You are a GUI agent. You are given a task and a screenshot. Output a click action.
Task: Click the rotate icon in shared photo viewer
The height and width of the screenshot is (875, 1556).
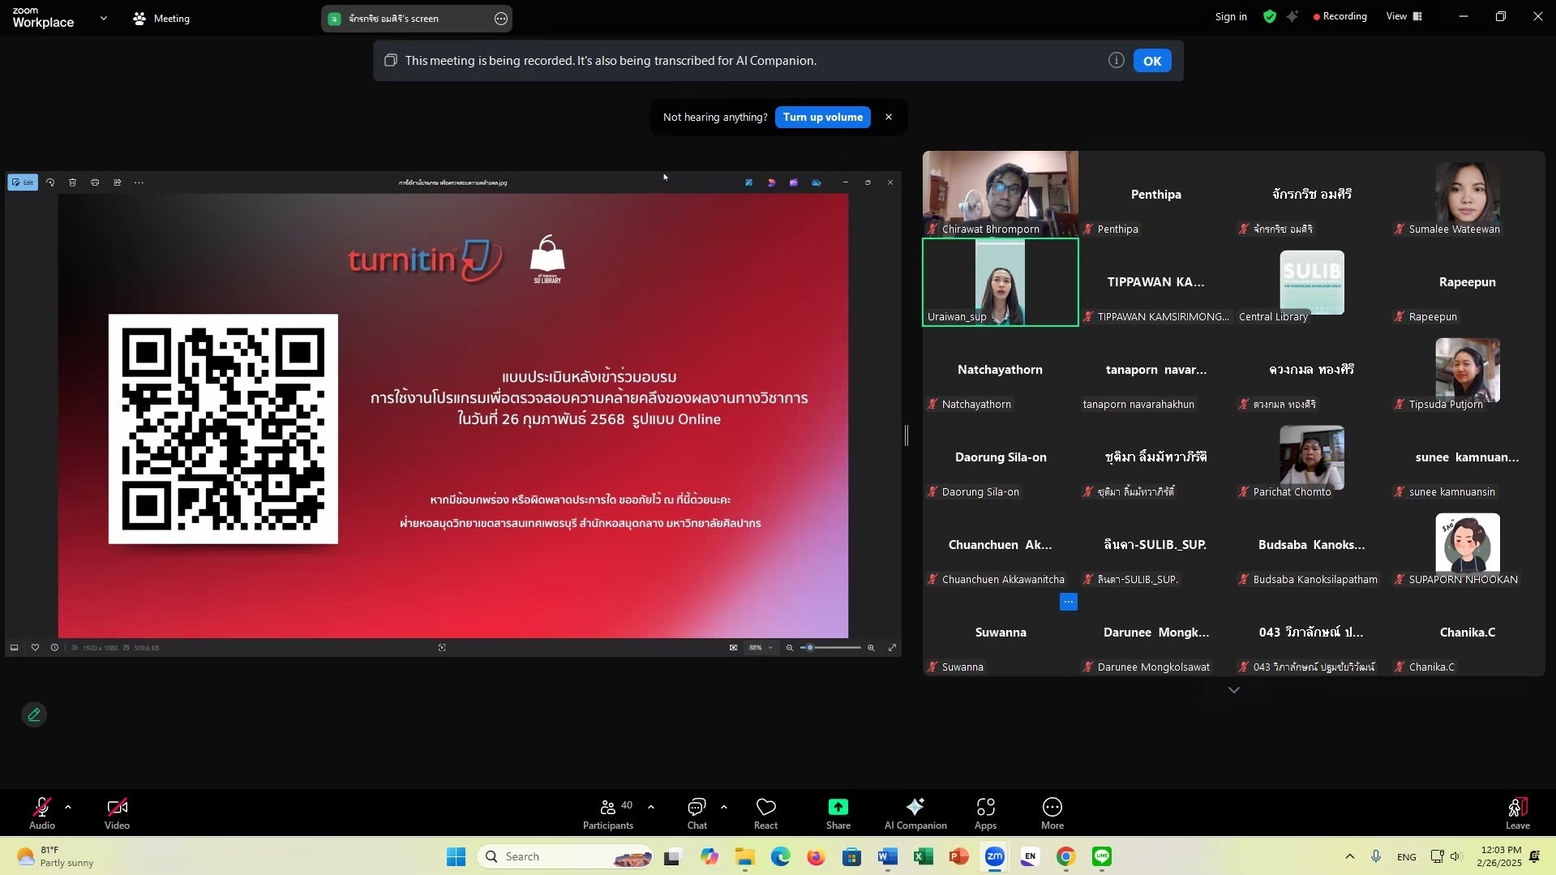coord(50,182)
